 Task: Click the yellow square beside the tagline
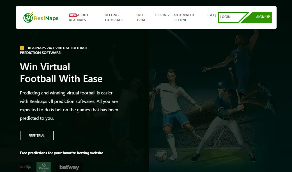point(22,48)
